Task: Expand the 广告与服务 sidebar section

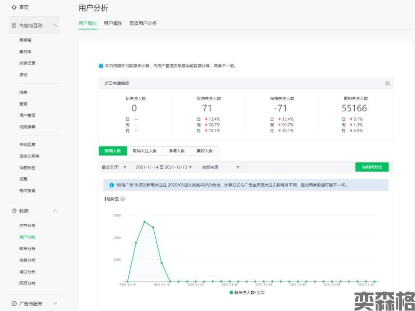Action: [55, 303]
